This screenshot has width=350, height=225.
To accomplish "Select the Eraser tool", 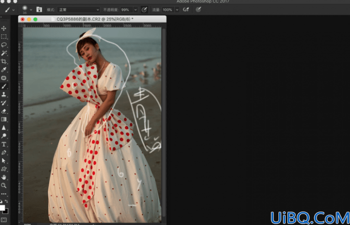I will pos(4,111).
